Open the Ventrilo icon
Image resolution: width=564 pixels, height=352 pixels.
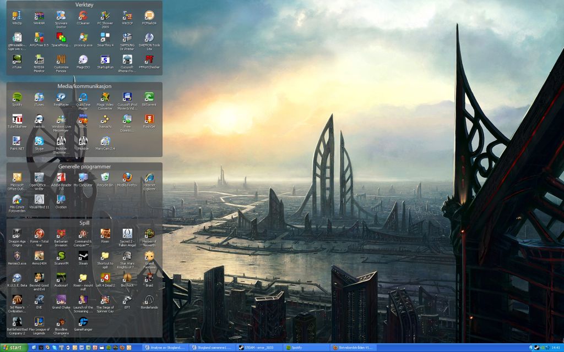pyautogui.click(x=39, y=122)
